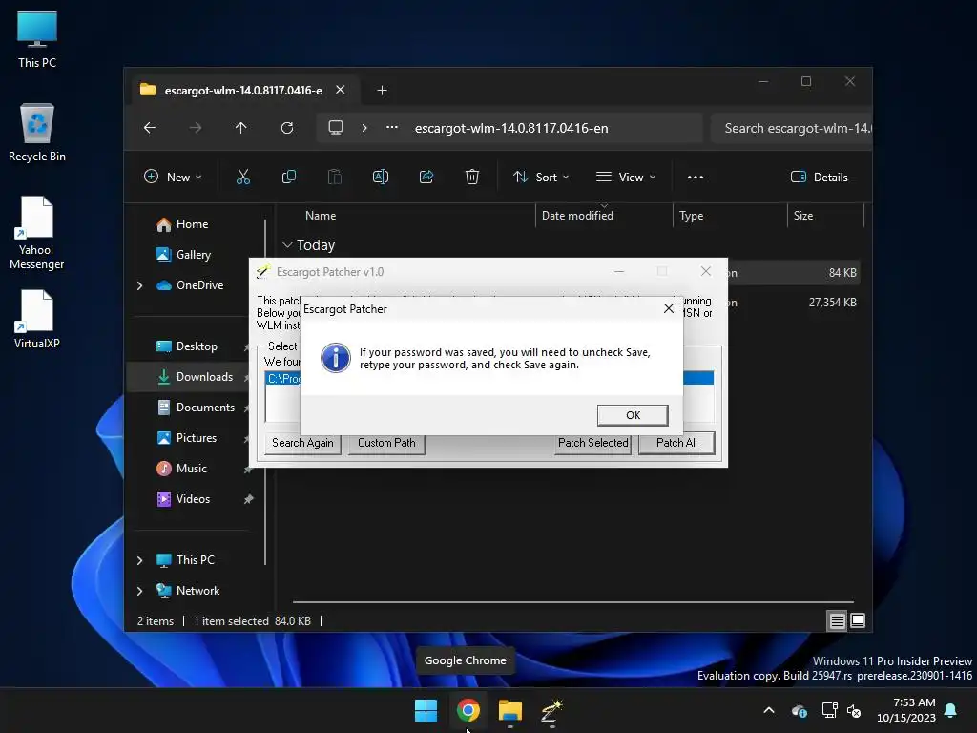The width and height of the screenshot is (977, 733).
Task: Open the Pictures quick access folder
Action: click(x=197, y=437)
